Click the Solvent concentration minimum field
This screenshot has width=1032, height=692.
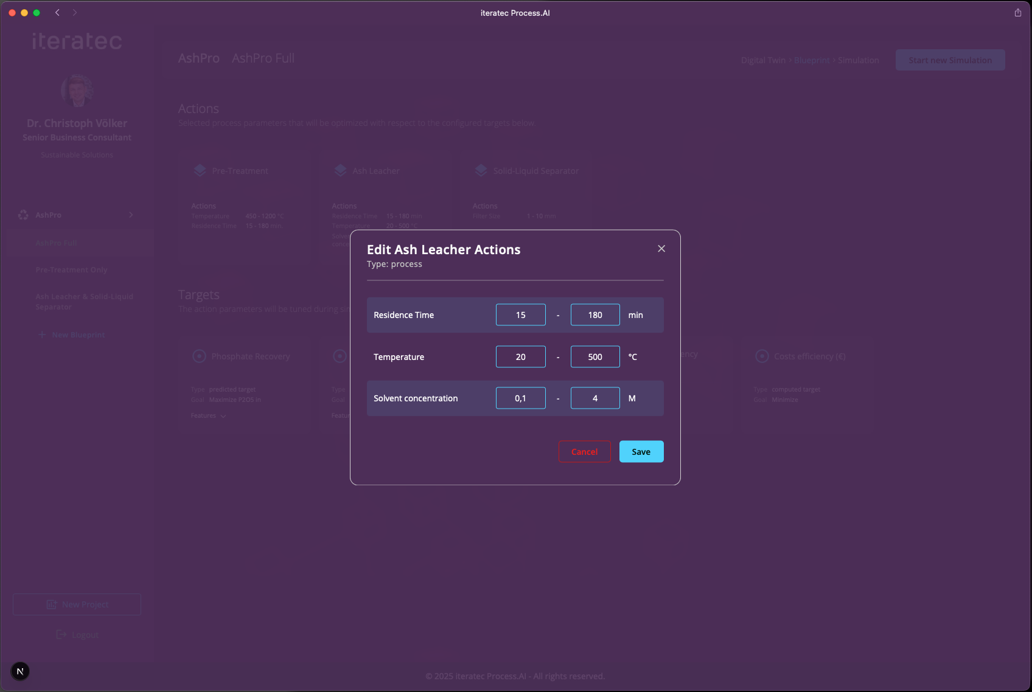click(520, 398)
